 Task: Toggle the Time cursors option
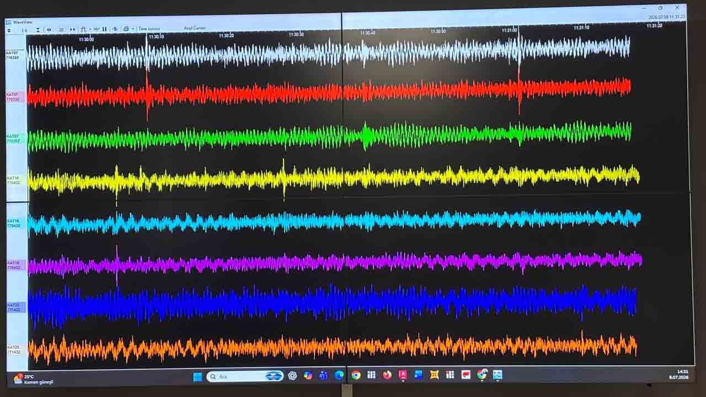149,29
